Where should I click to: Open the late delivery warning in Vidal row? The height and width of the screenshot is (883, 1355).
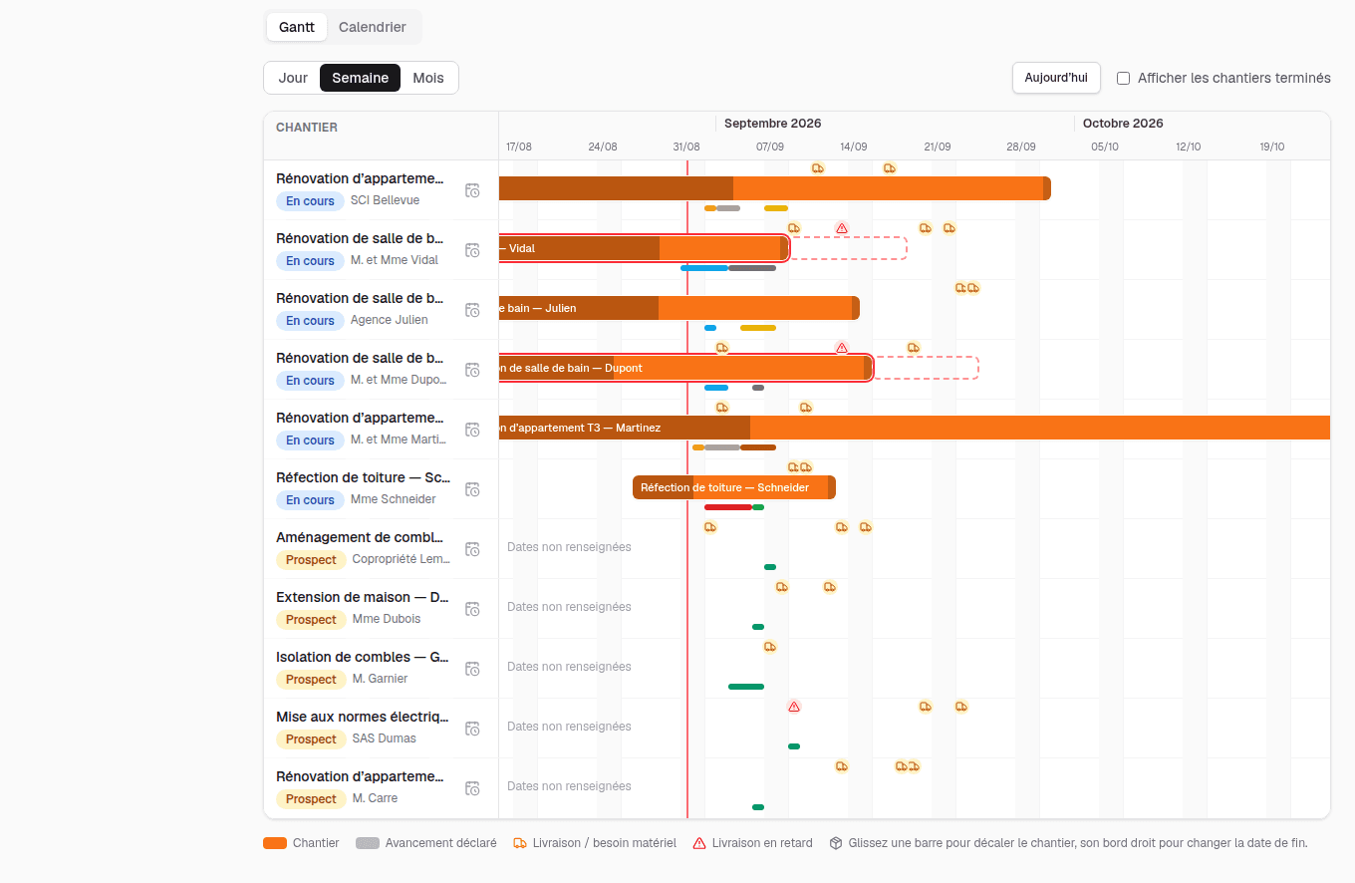842,228
